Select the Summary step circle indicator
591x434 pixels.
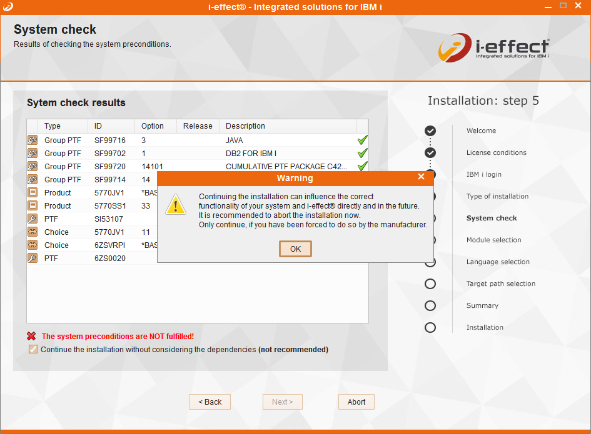tap(430, 306)
